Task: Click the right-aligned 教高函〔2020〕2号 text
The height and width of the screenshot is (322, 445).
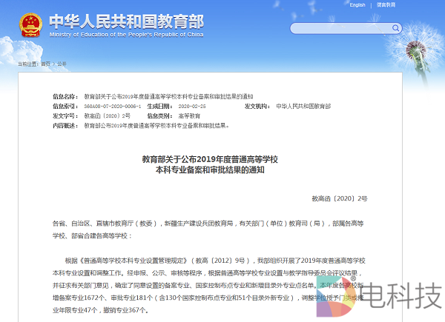Action: click(340, 198)
